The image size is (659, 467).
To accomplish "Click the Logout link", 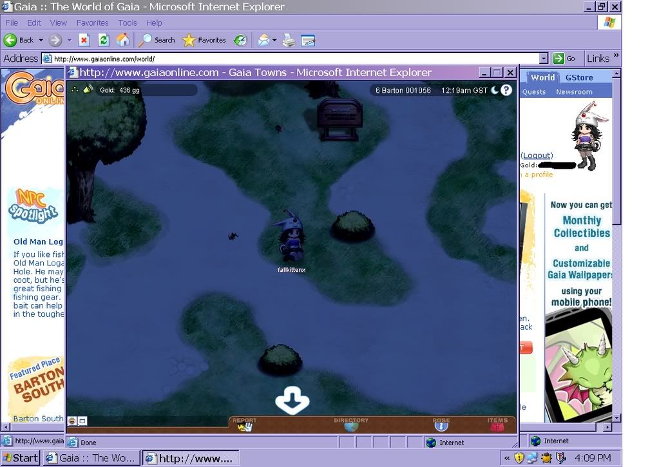I will click(x=537, y=155).
